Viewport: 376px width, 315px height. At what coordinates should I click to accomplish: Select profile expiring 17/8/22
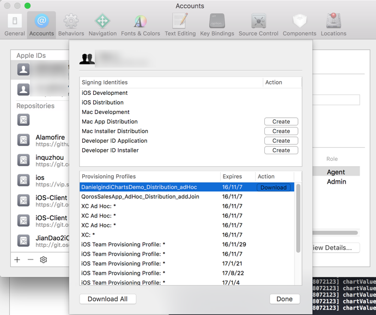coord(187,273)
